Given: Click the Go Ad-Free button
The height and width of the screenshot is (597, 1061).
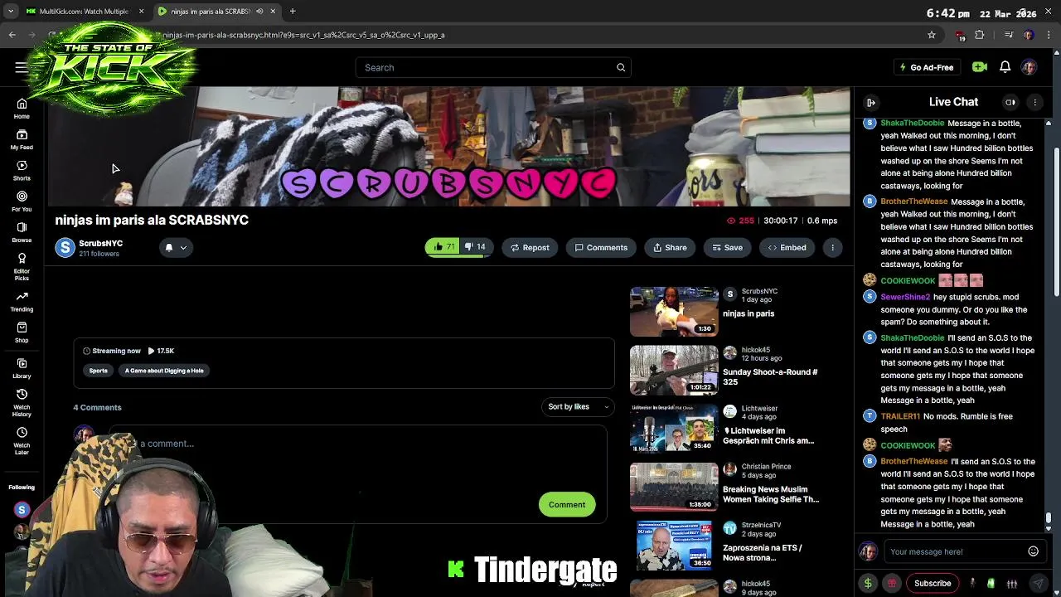Looking at the screenshot, I should (926, 67).
